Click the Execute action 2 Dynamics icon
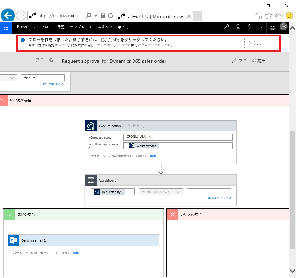Image resolution: width=296 pixels, height=278 pixels. (x=91, y=126)
